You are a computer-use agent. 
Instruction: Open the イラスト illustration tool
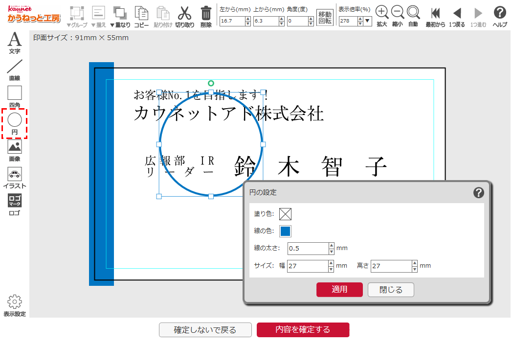pyautogui.click(x=14, y=178)
